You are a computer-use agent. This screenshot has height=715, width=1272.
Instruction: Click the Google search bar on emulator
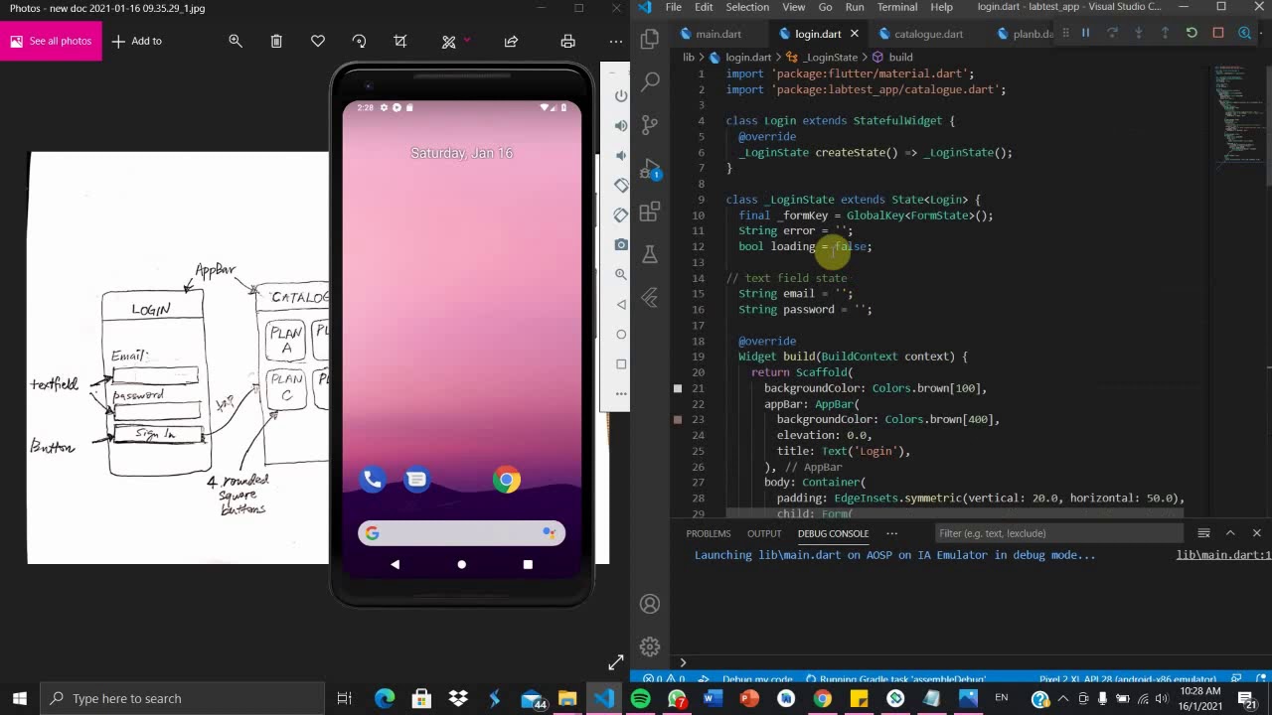[461, 533]
